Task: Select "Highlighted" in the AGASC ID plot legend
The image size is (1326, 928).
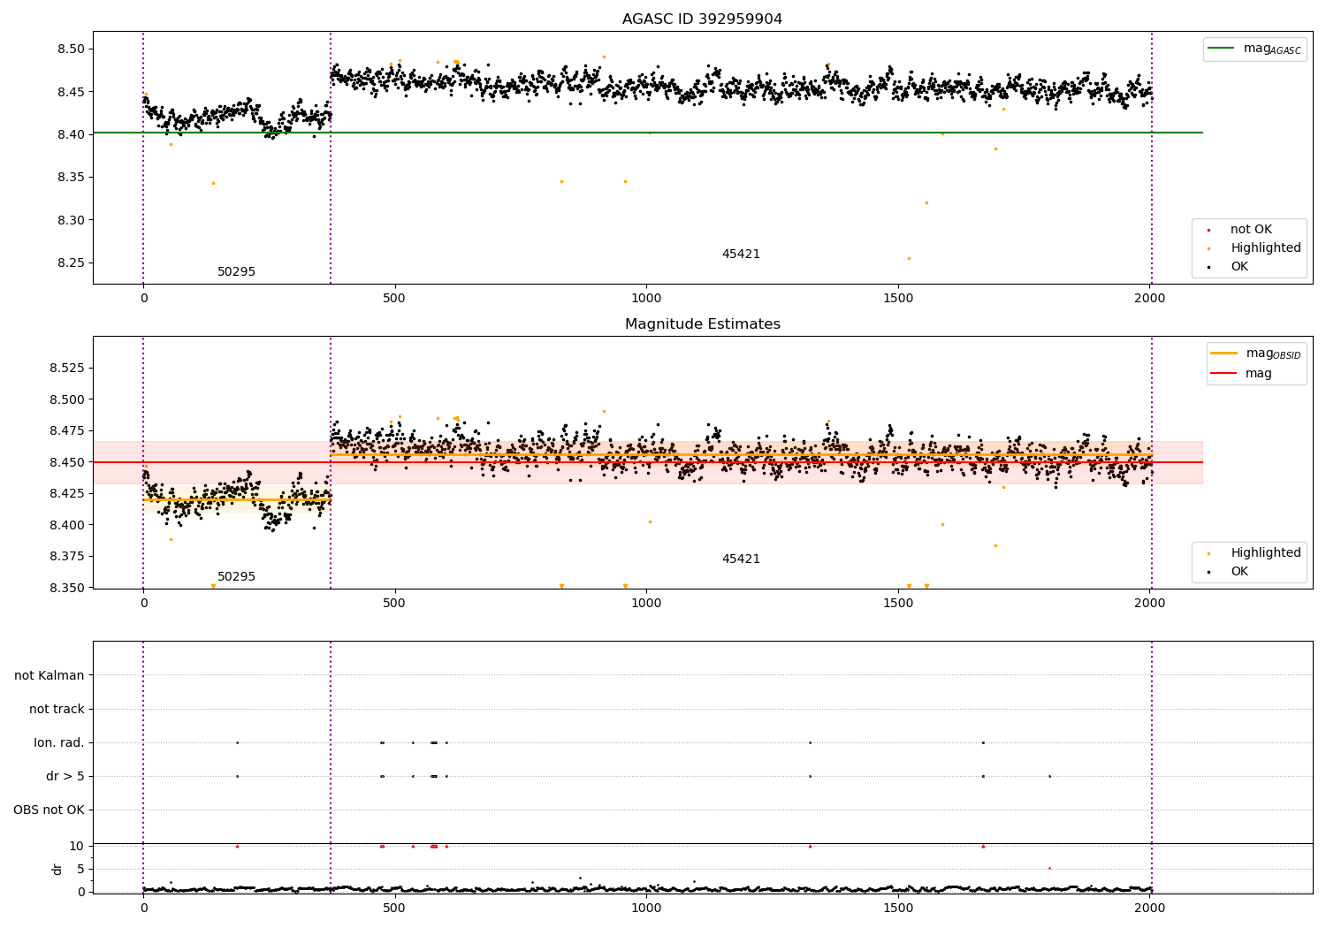Action: [1254, 248]
